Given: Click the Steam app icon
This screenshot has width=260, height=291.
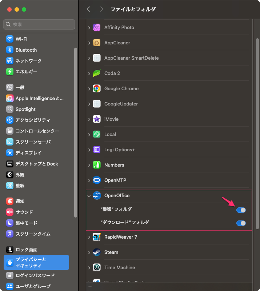Looking at the screenshot, I should (97, 252).
